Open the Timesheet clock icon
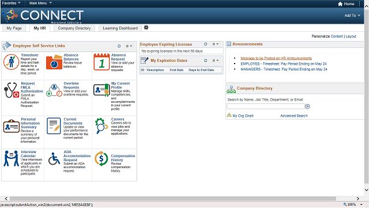369x208 pixels. [x=11, y=62]
